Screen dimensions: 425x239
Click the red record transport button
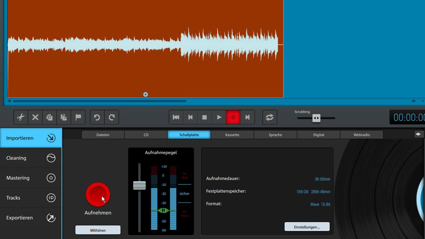click(x=233, y=117)
